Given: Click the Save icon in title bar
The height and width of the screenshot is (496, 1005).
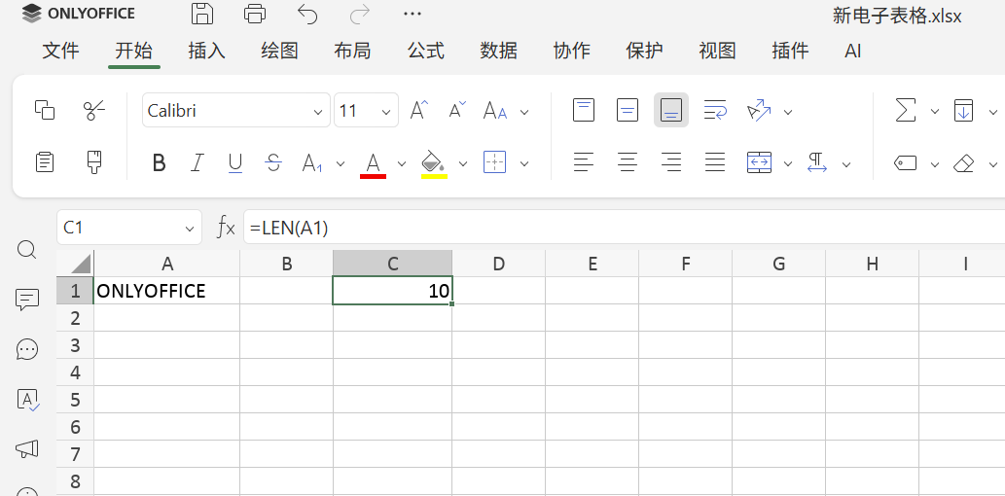Looking at the screenshot, I should [202, 14].
